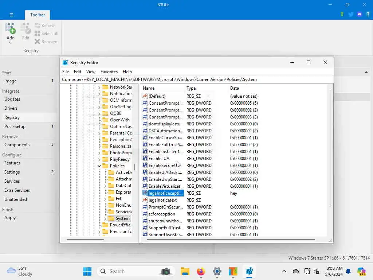Screen dimensions: 373x280
Task: Show hidden system tray icons
Action: tap(284, 271)
